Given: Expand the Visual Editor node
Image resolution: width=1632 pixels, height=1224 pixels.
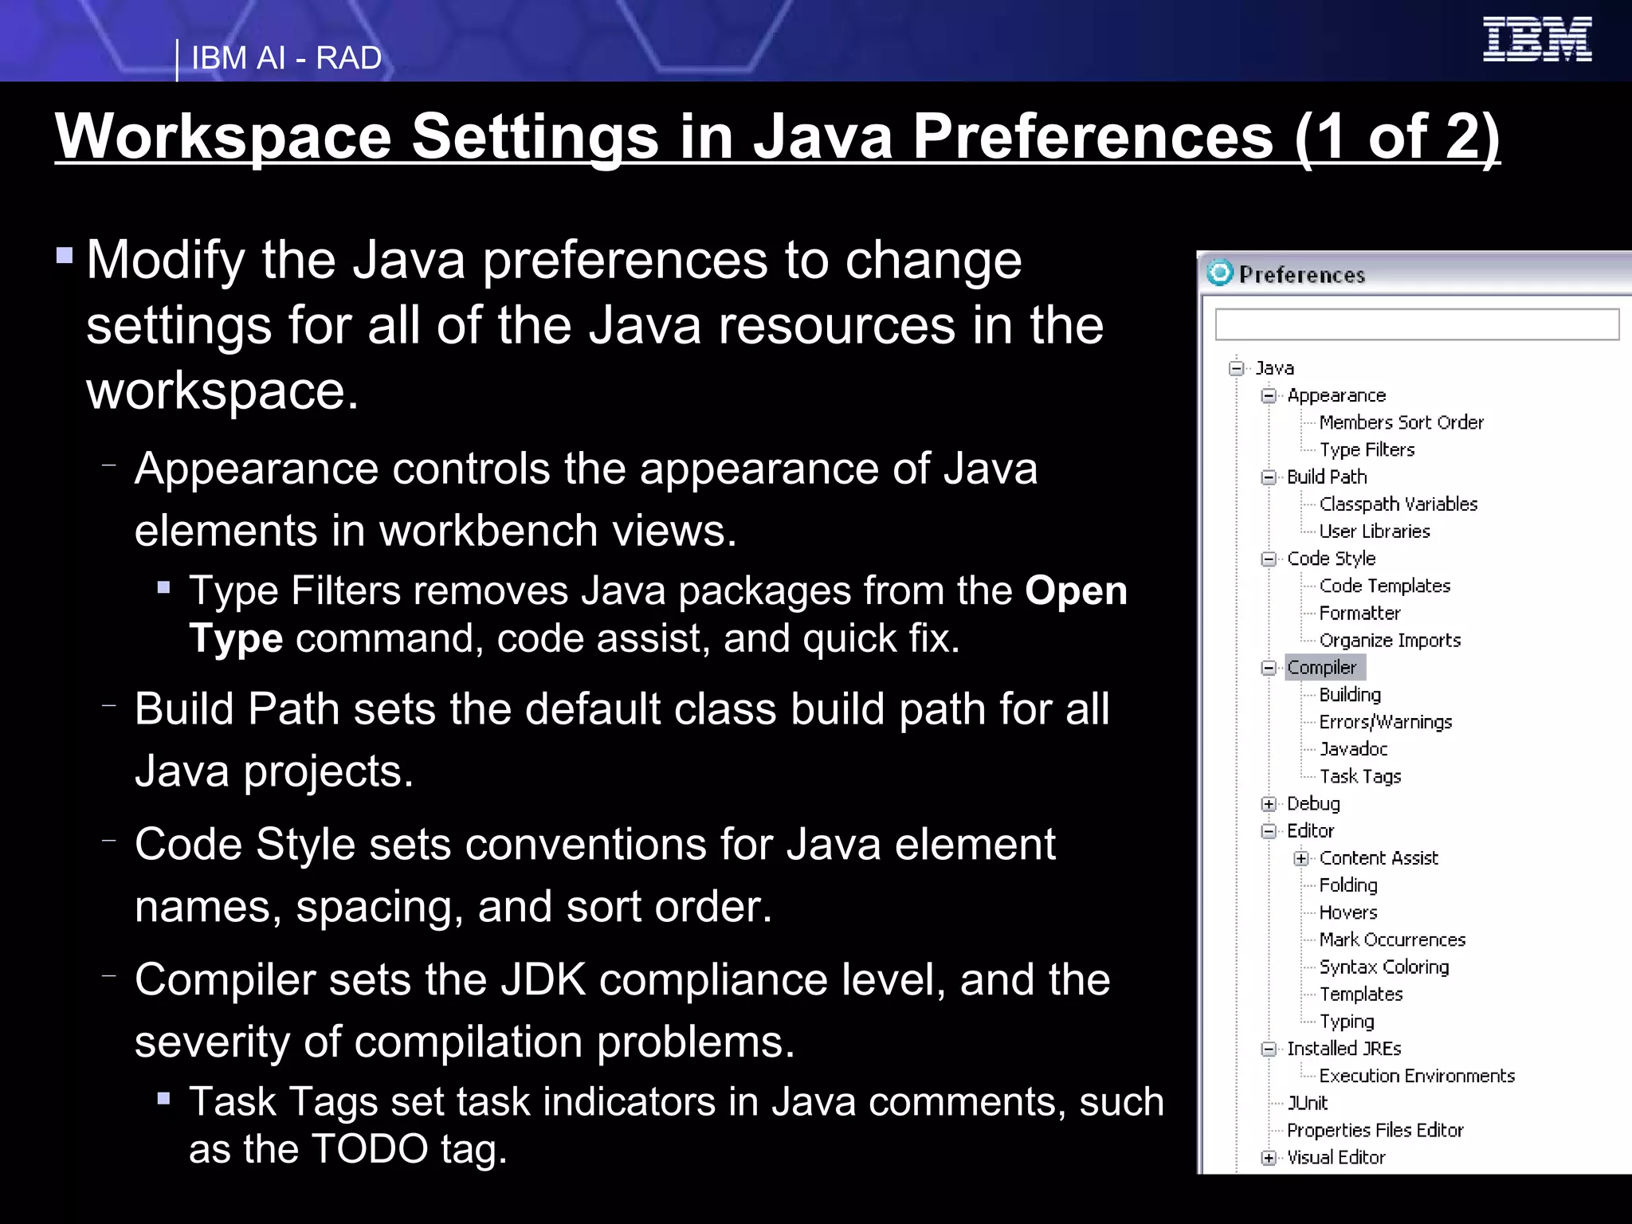Looking at the screenshot, I should point(1269,1158).
